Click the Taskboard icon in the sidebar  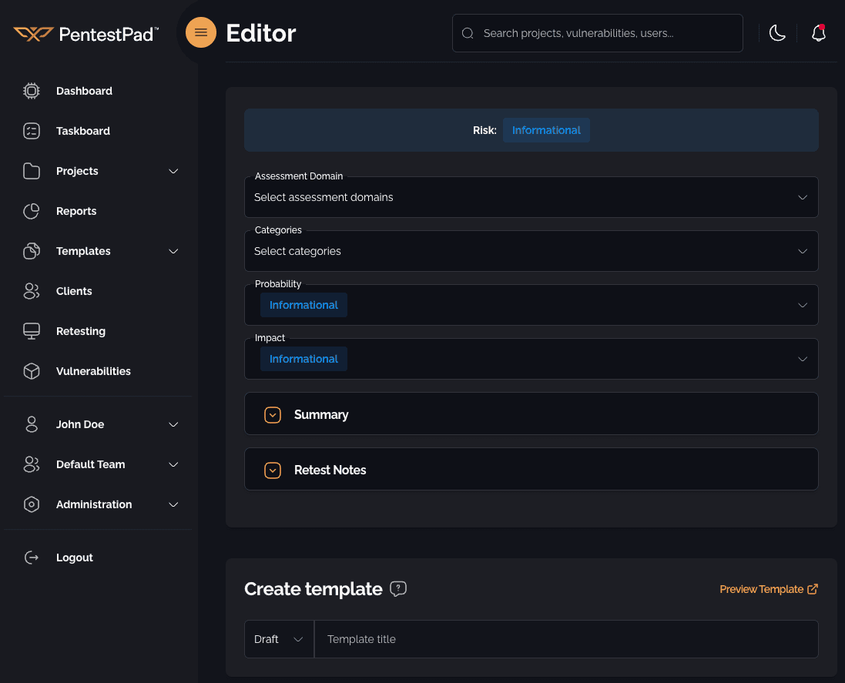pos(31,130)
